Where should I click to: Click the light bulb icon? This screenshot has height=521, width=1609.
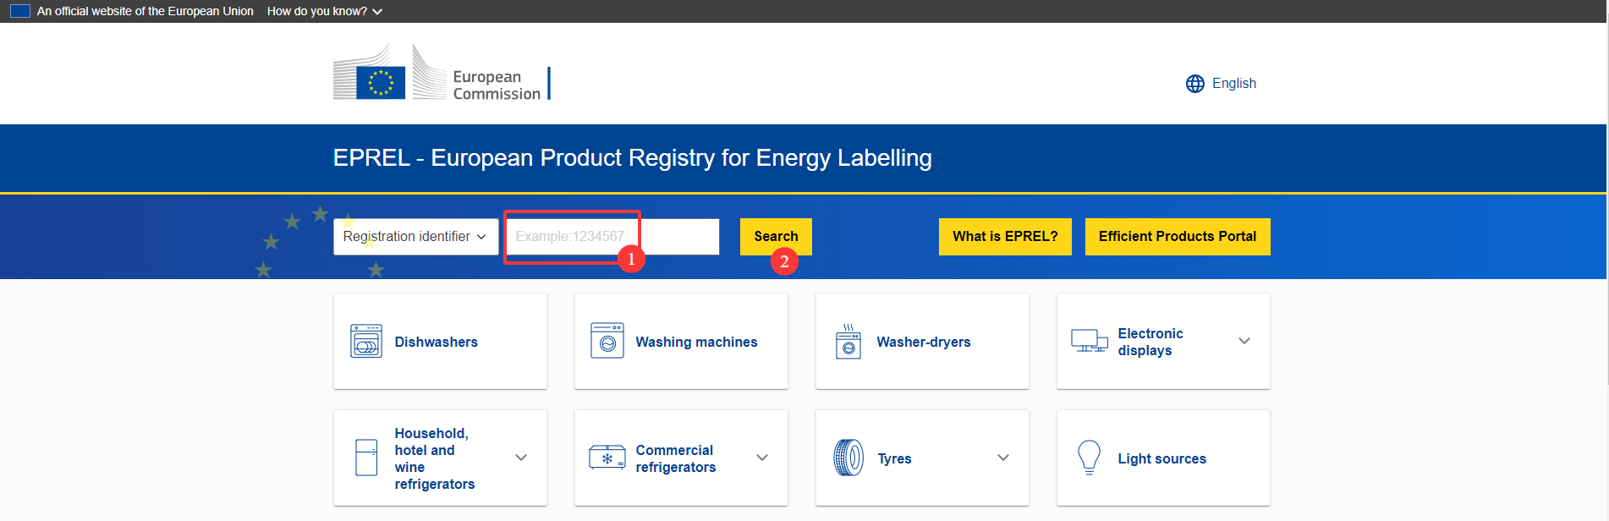point(1089,458)
